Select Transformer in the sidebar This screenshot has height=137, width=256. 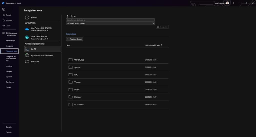tap(10, 82)
